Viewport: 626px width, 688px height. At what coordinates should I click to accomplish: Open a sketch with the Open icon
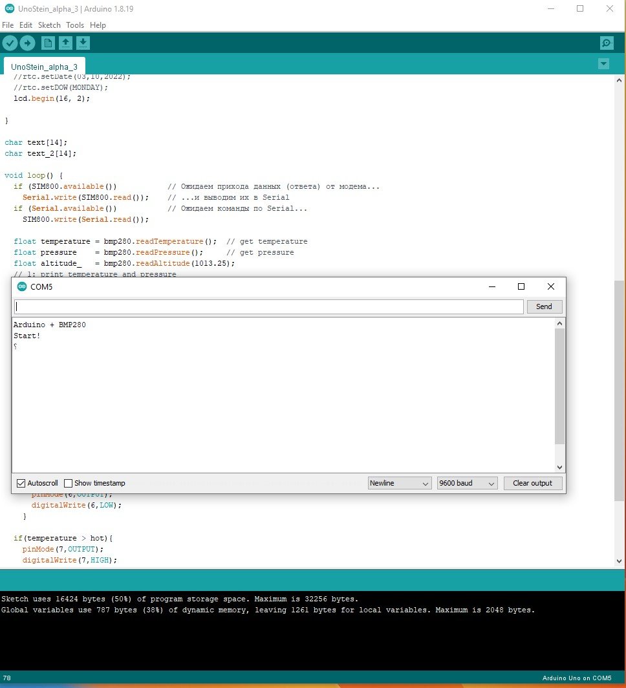pos(65,43)
